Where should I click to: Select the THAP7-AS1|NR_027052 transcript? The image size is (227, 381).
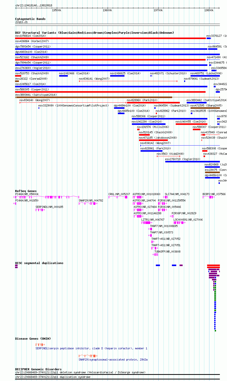[x=153, y=242]
